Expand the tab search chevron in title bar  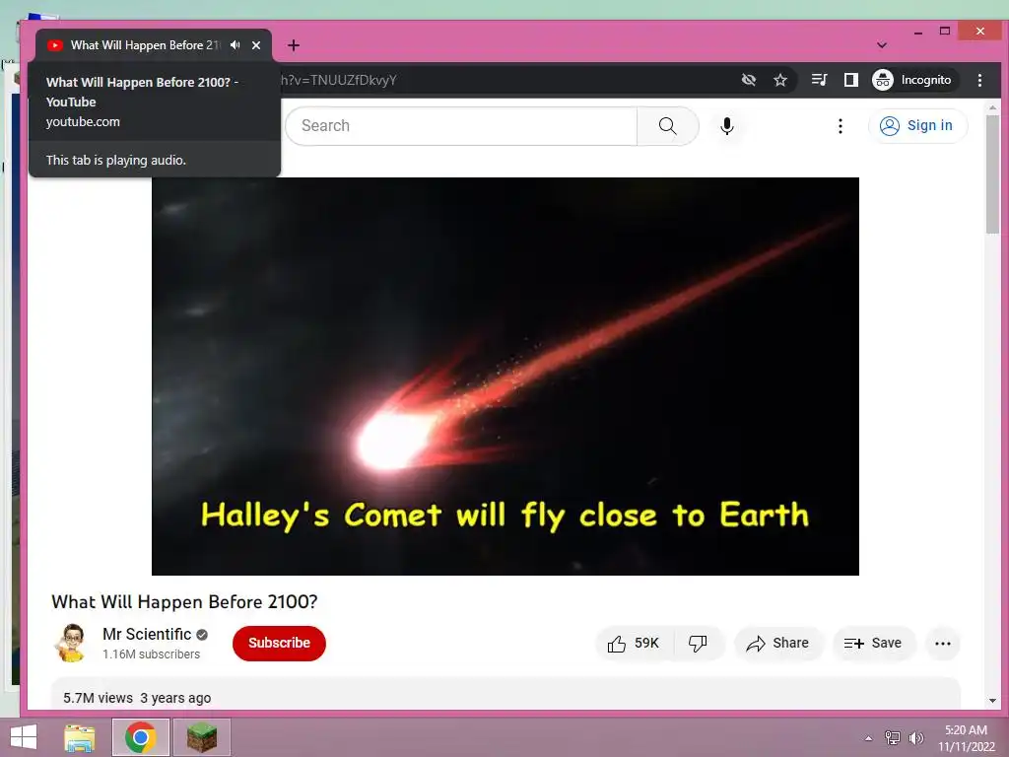pos(882,45)
